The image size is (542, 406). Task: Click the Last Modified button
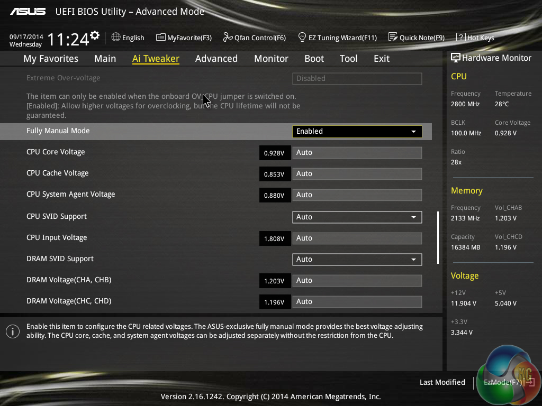(x=442, y=382)
